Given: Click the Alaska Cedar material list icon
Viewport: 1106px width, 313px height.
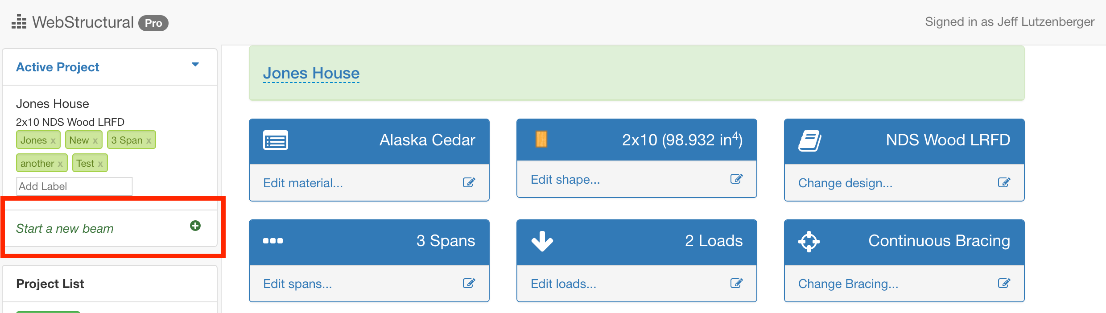Looking at the screenshot, I should (275, 140).
